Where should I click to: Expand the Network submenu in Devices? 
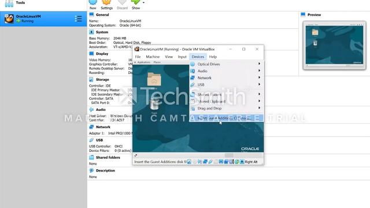[x=227, y=77]
